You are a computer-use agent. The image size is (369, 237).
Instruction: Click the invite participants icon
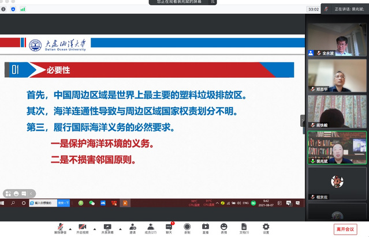(132, 226)
